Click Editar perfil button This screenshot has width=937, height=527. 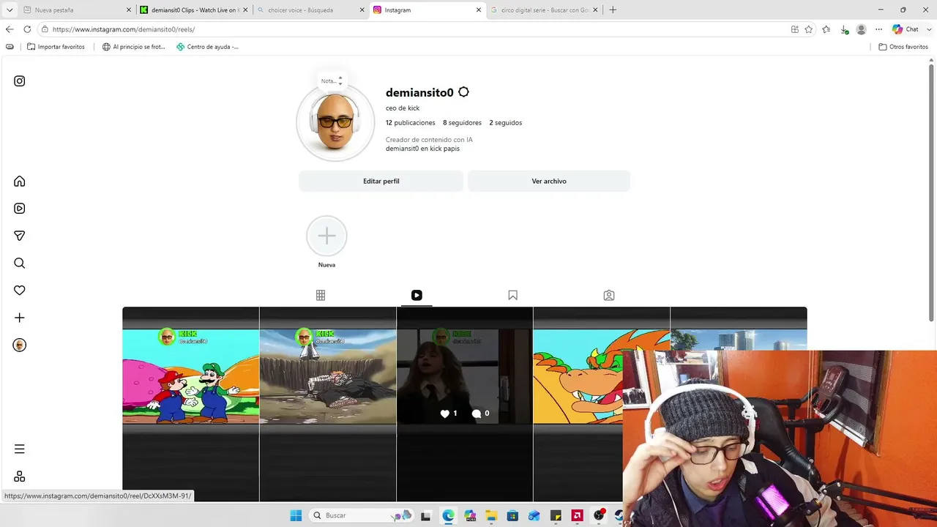click(x=381, y=181)
